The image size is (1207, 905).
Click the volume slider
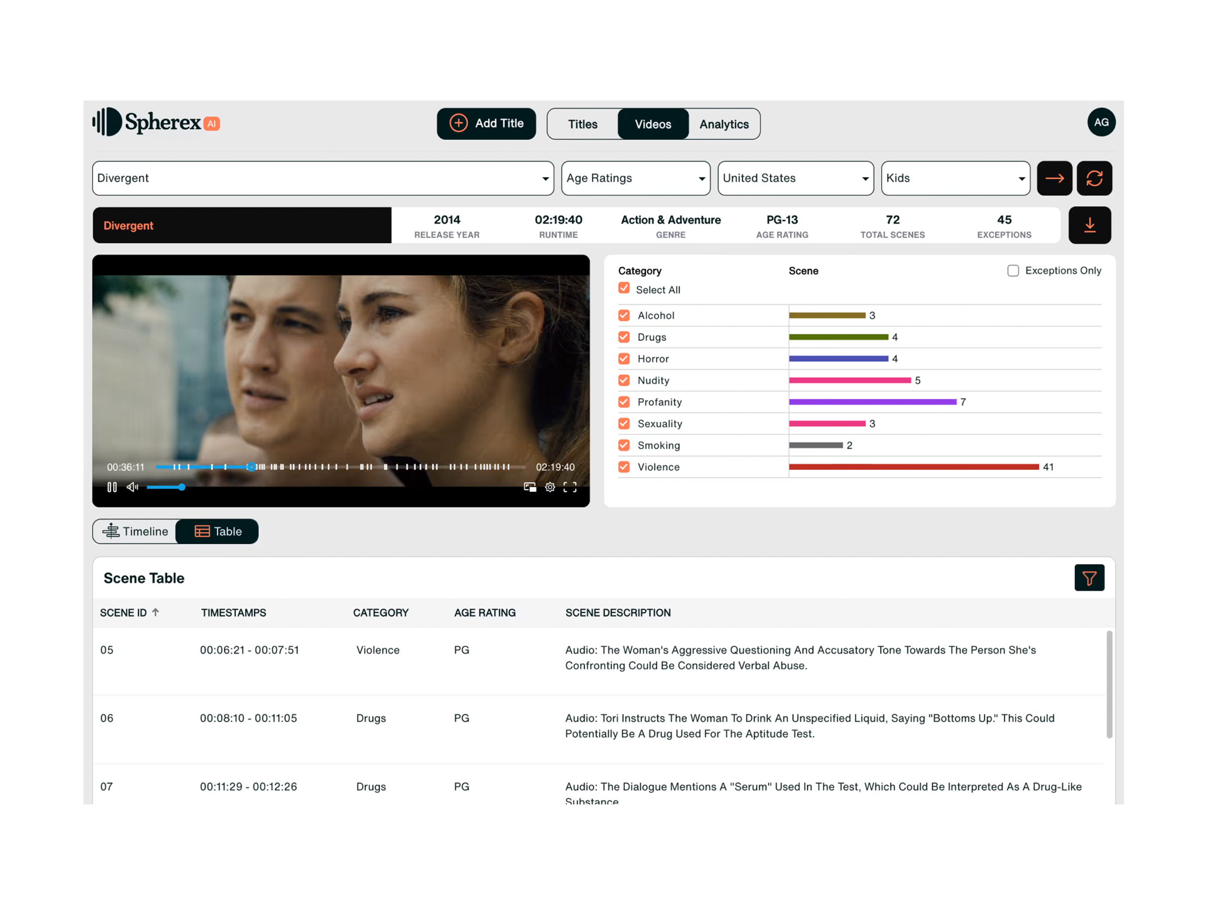(164, 487)
